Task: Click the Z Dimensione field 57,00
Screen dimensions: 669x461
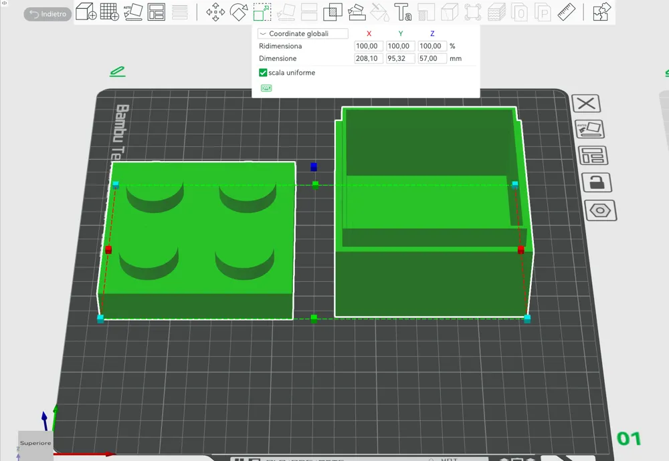Action: (x=432, y=58)
